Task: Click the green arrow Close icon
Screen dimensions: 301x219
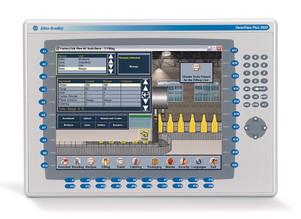Action: click(x=144, y=135)
